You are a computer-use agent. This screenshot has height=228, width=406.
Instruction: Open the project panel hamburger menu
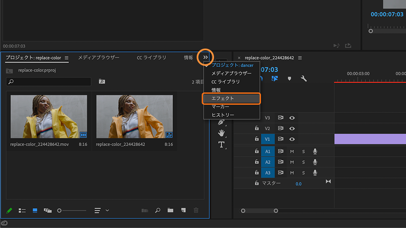tap(66, 58)
